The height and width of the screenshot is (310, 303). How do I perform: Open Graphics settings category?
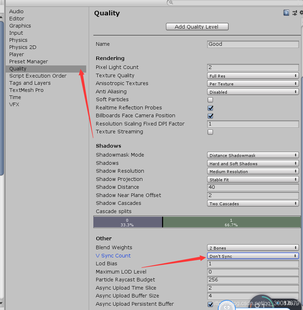(20, 26)
